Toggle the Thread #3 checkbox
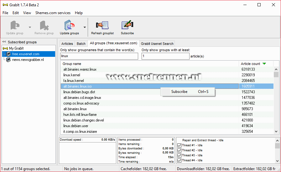Screen dimensions: 281x172 [180, 155]
